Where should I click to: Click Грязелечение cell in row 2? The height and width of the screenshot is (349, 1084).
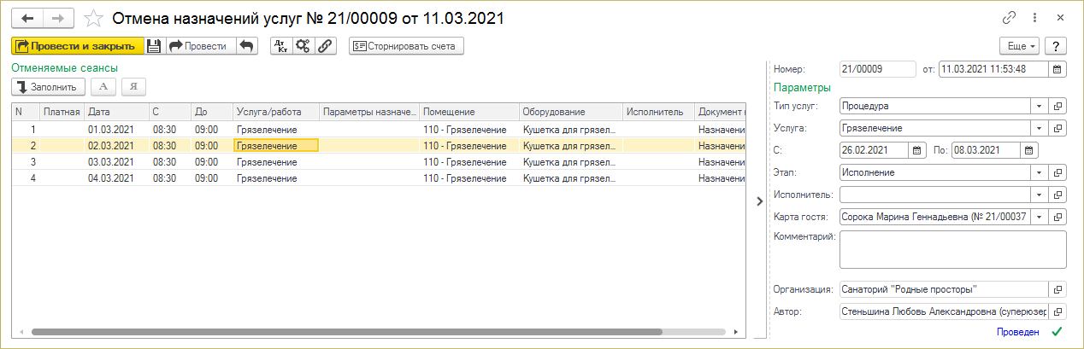275,145
